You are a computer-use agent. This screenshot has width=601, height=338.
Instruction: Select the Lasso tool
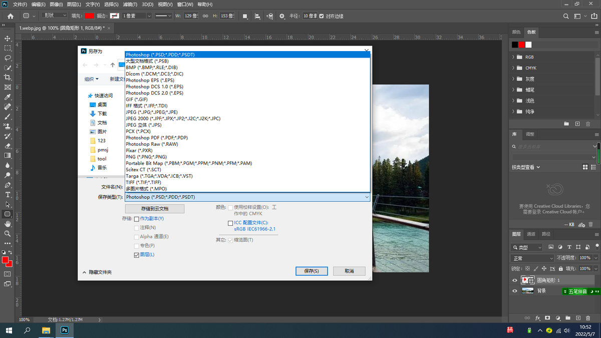(8, 58)
